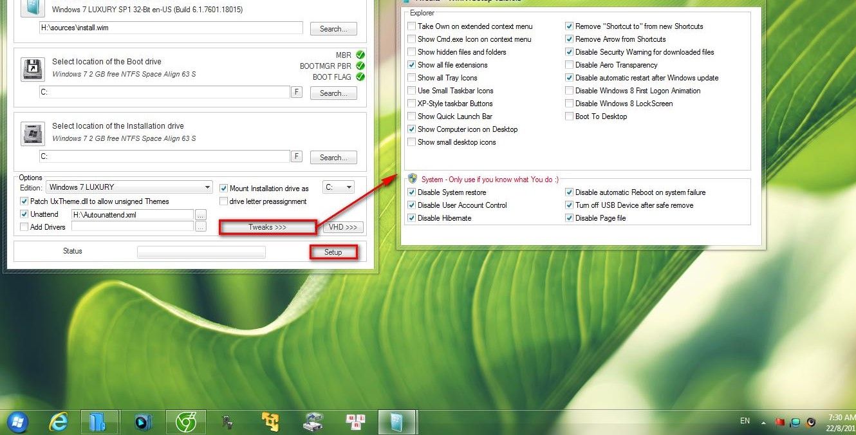
Task: Click the Windows Start orb
Action: (17, 421)
